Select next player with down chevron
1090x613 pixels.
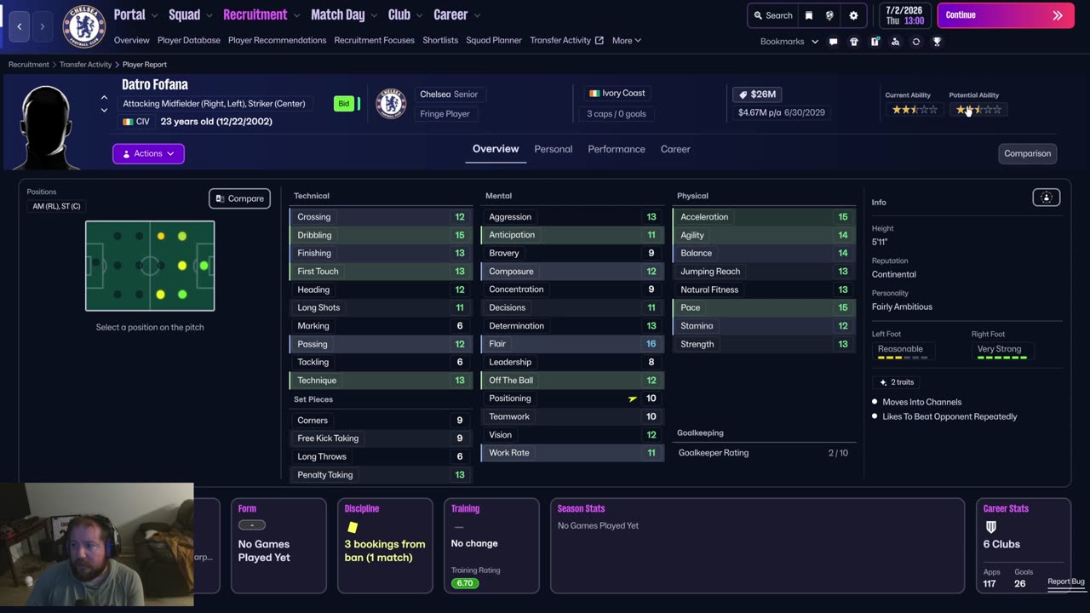(x=104, y=110)
